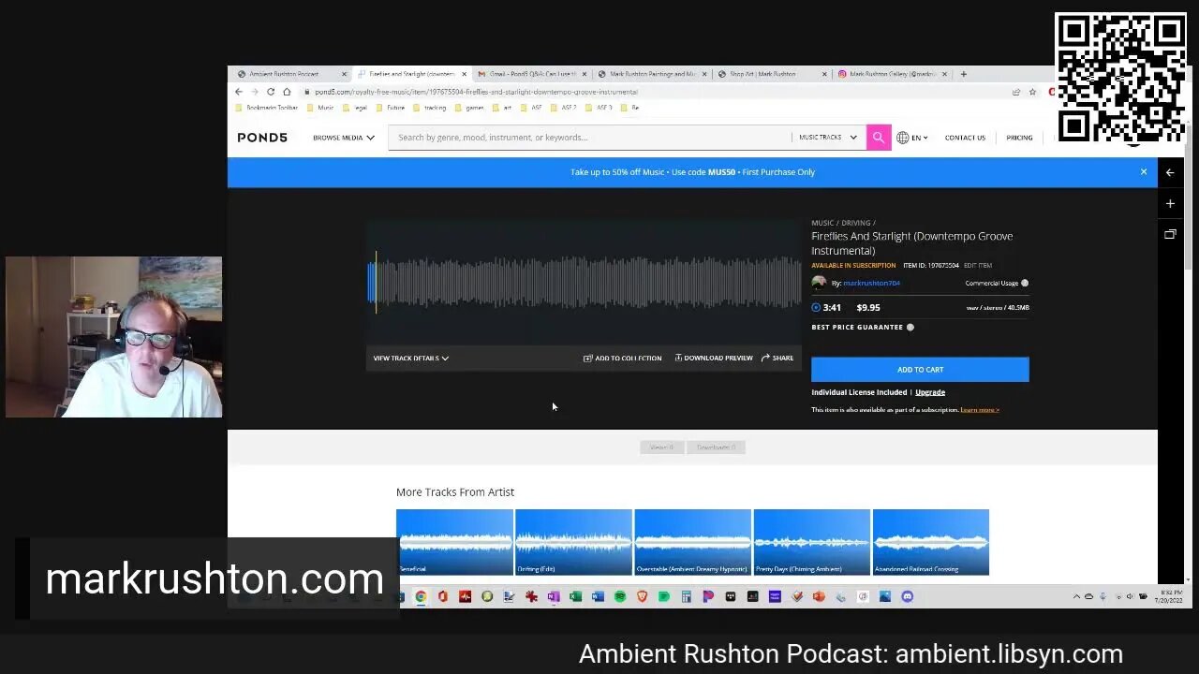Viewport: 1199px width, 674px height.
Task: Open the Driving breadcrumb link
Action: click(x=856, y=223)
